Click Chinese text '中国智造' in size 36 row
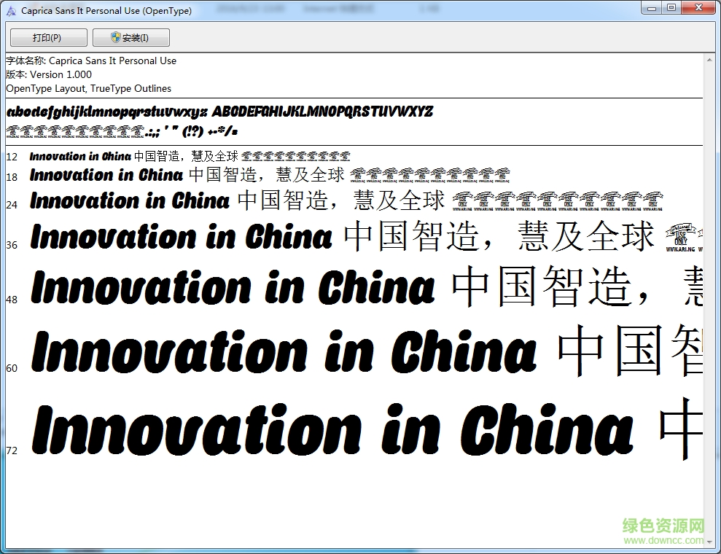Viewport: 721px width, 554px height. [412, 236]
